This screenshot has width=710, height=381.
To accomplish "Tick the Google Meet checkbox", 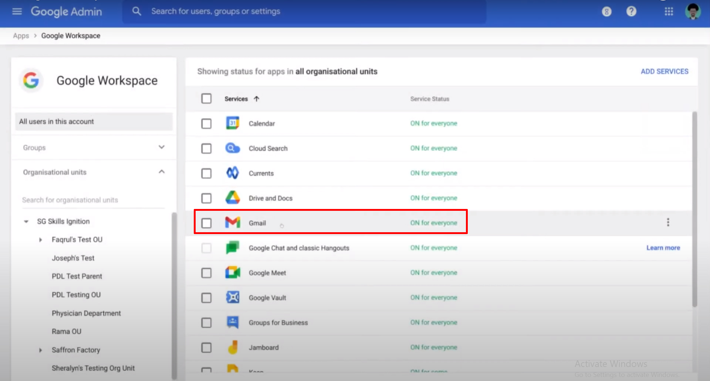I will [206, 273].
